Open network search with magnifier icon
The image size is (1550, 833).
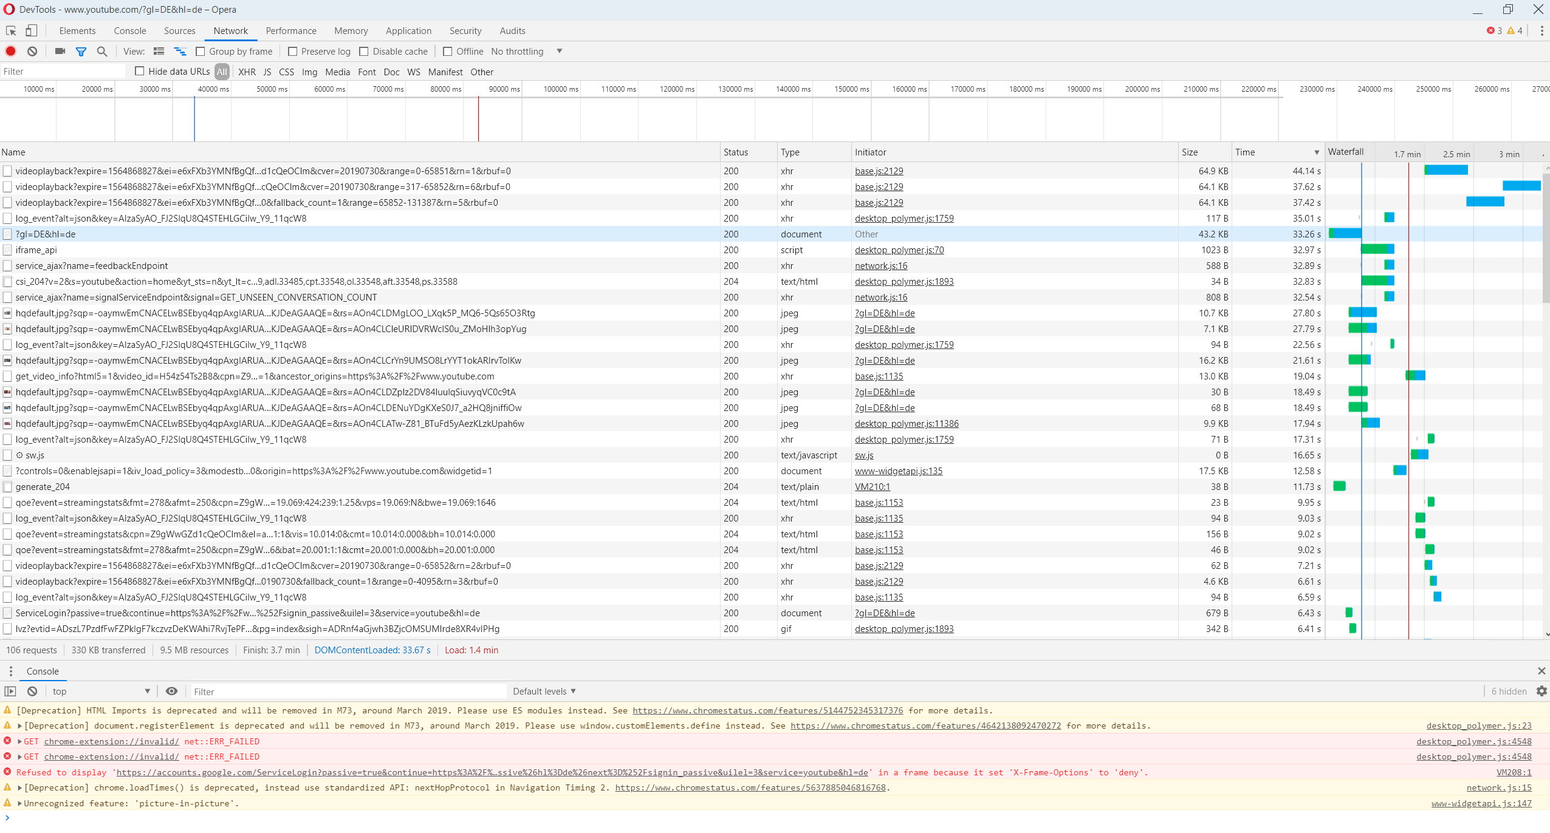pos(102,52)
